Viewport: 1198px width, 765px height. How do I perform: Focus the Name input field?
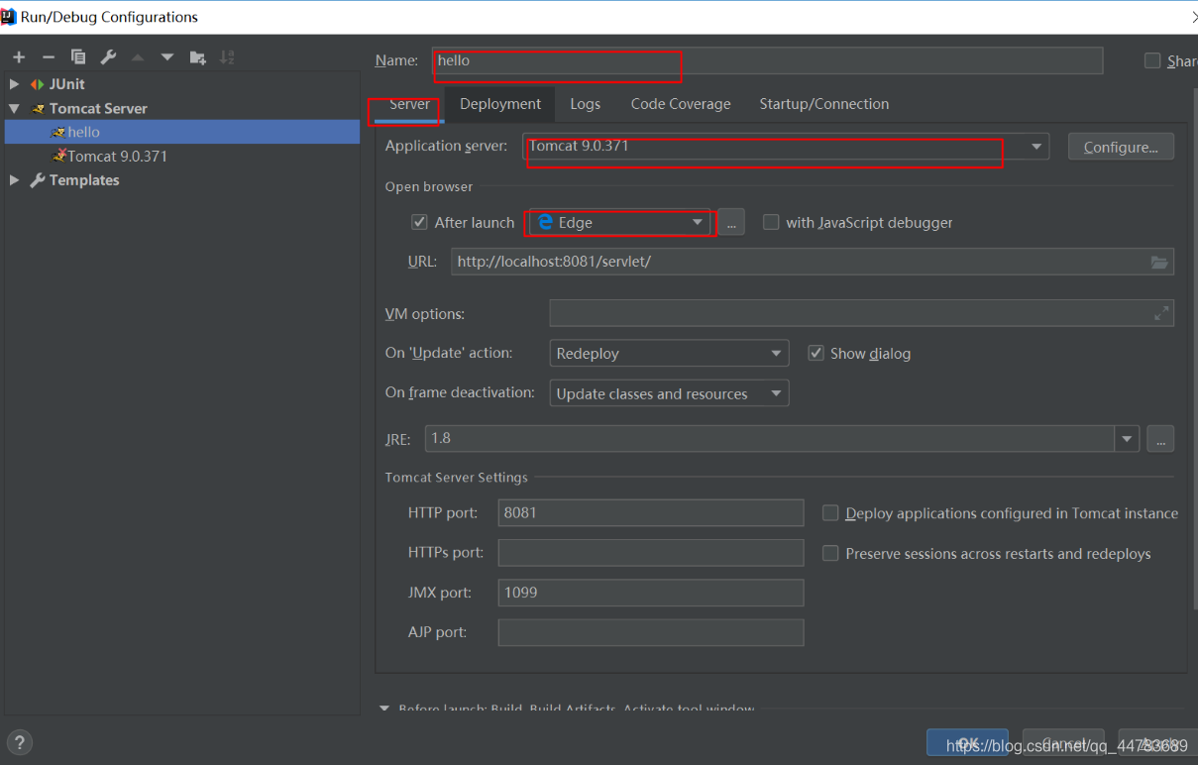(767, 60)
